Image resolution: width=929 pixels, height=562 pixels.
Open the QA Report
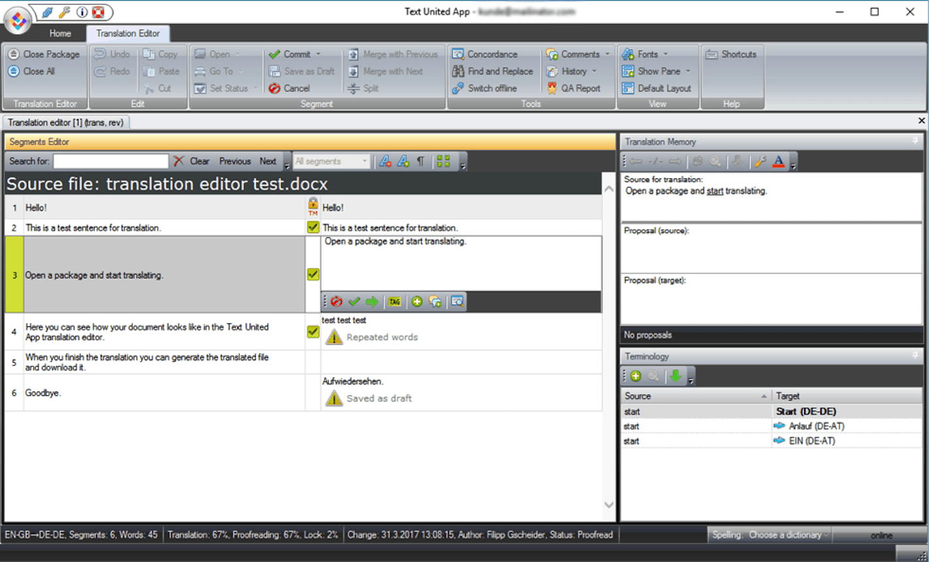[x=573, y=88]
